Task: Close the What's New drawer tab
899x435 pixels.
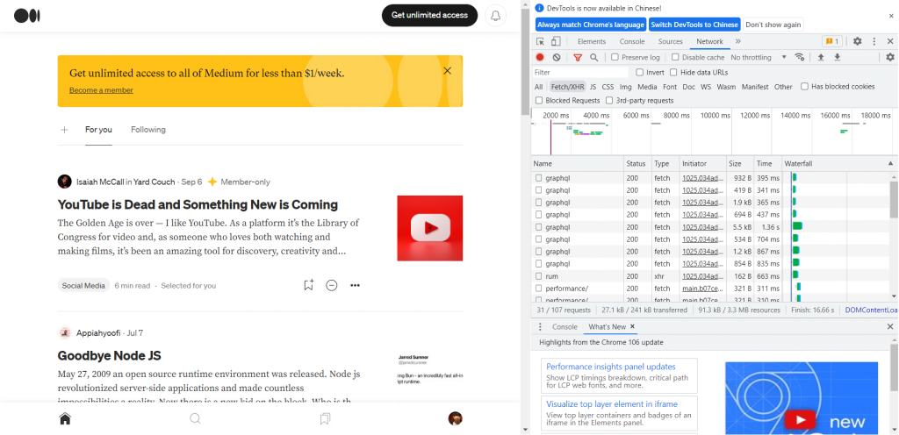Action: 632,326
